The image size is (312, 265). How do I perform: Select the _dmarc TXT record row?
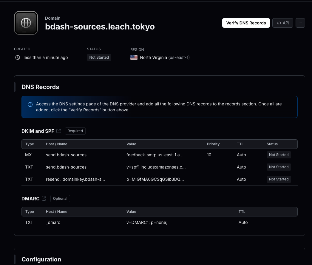(x=147, y=222)
